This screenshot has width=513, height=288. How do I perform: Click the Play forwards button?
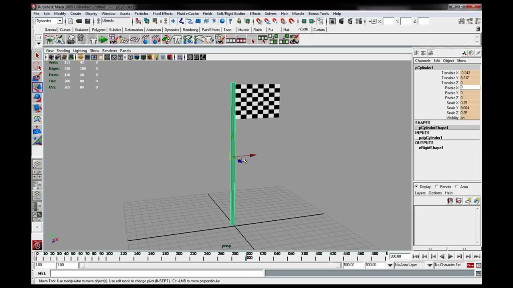(x=450, y=256)
